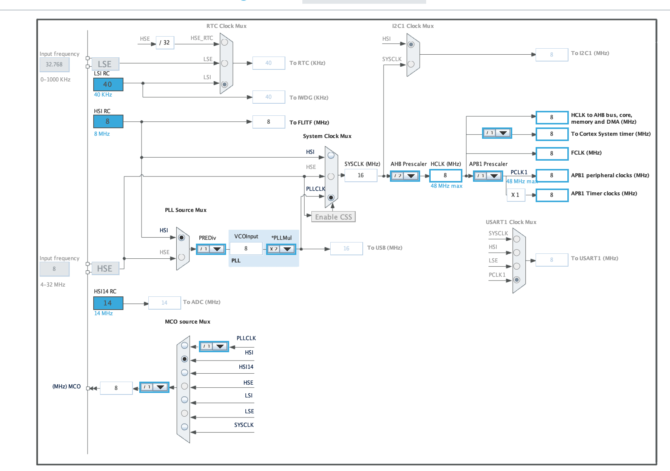Edit the HCLK frequency value field
The image size is (670, 471).
coord(446,175)
